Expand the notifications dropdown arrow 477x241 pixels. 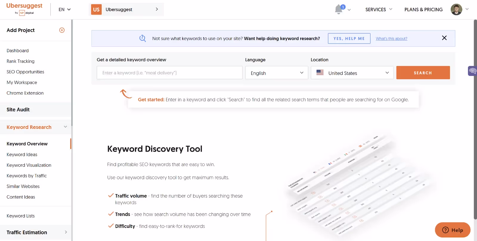point(349,10)
